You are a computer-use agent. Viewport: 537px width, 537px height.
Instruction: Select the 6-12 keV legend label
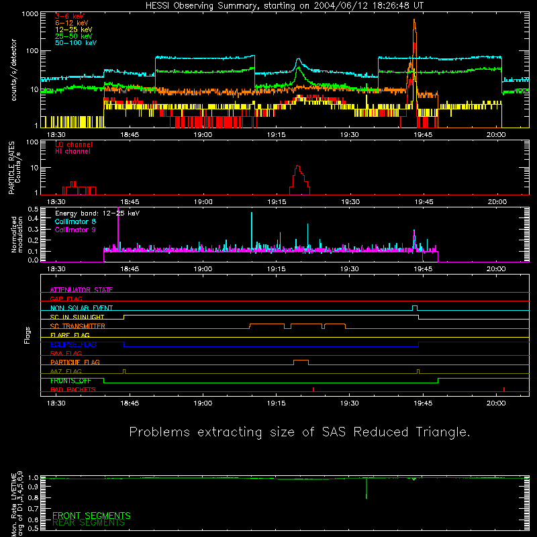[x=72, y=23]
